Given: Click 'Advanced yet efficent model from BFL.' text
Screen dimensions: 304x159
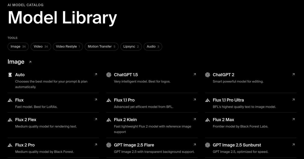Looking at the screenshot, I should tap(143, 107).
